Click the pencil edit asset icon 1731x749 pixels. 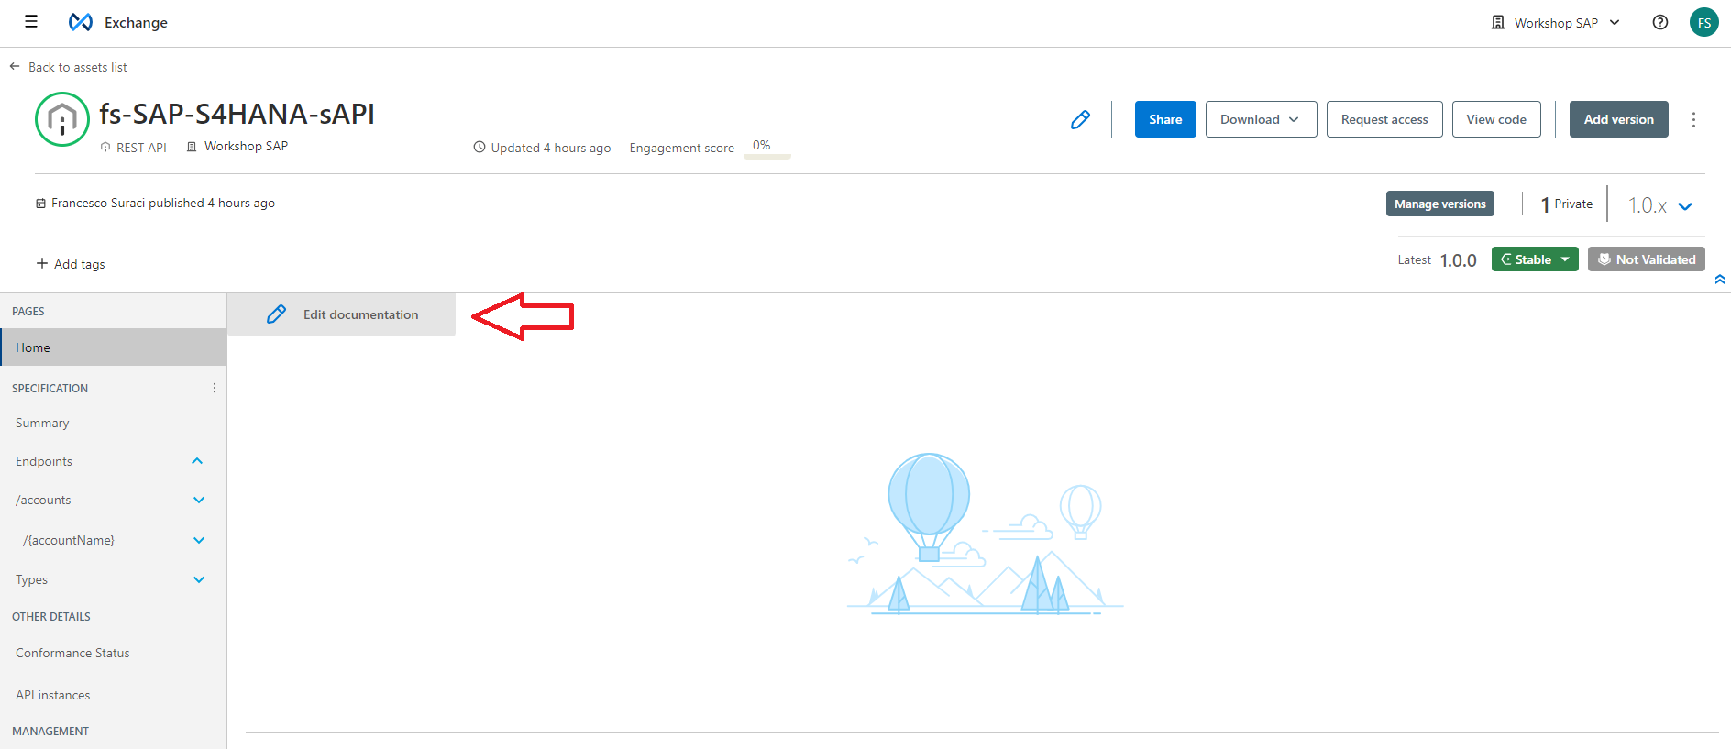coord(1080,119)
